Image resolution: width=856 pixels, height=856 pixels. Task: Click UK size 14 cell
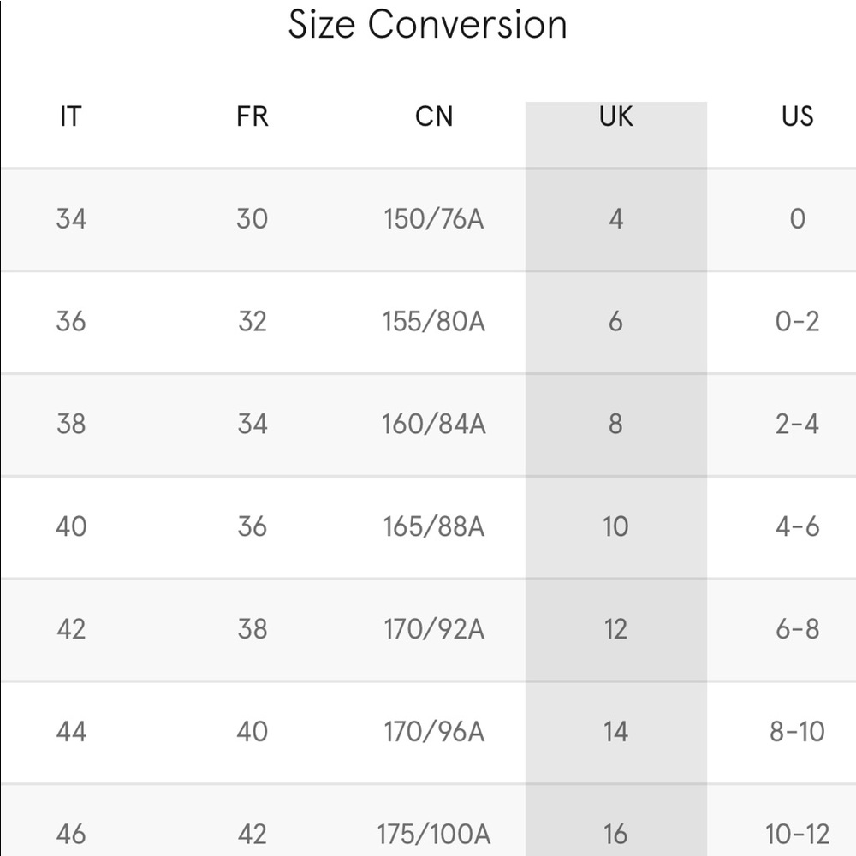[615, 732]
